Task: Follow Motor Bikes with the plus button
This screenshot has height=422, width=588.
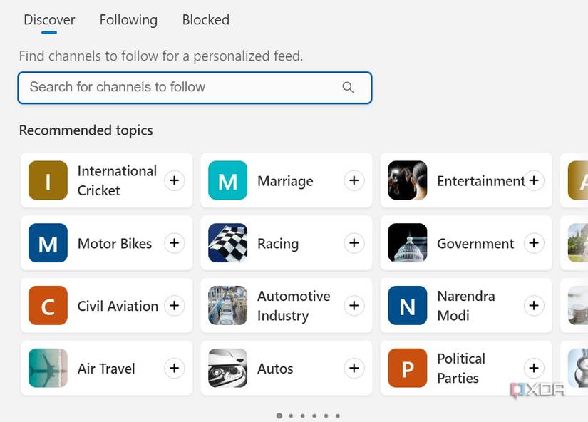Action: [x=175, y=243]
